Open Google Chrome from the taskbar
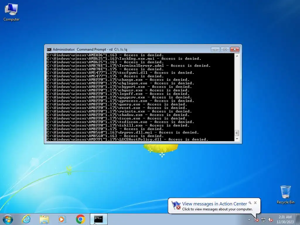300x225 pixels. (80, 219)
